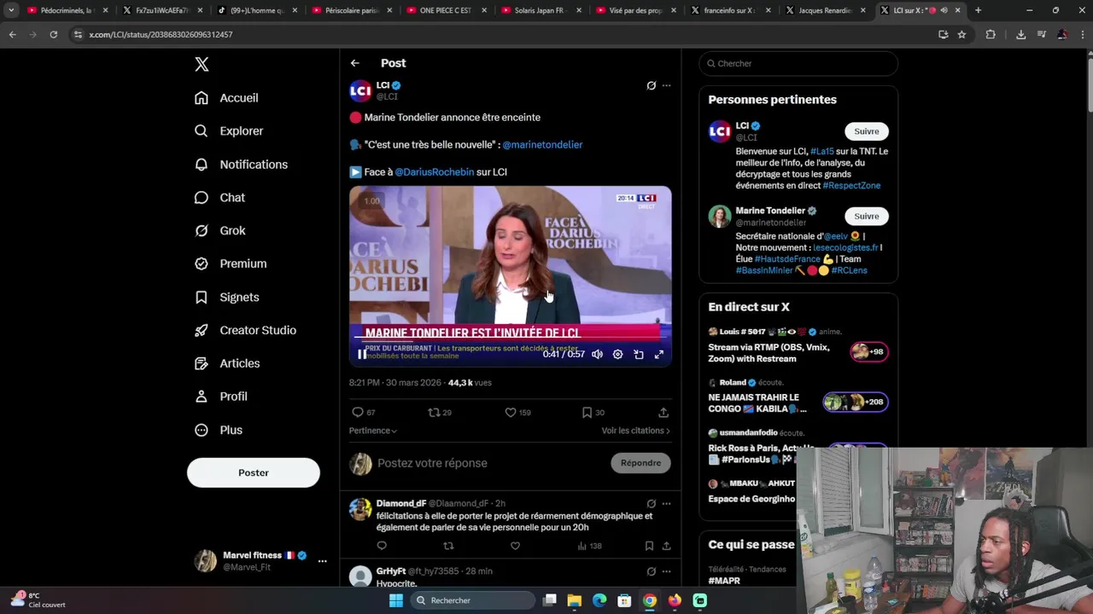This screenshot has height=614, width=1093.
Task: Repost the Diamond_dF reply
Action: coord(448,547)
